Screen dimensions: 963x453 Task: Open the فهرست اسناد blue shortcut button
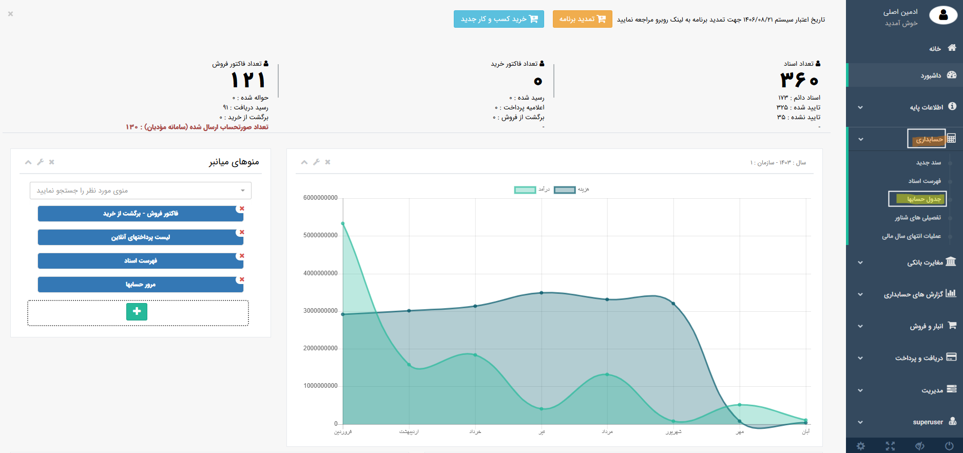coord(140,261)
